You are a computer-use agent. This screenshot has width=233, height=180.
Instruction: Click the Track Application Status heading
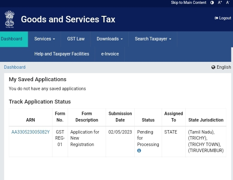coord(40,102)
